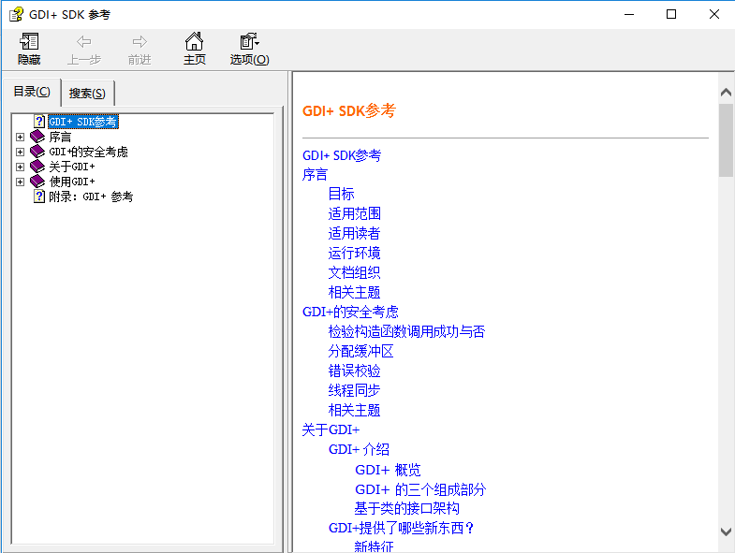Open the GDI+ SDK参考 link in page
This screenshot has width=735, height=553.
tap(342, 155)
